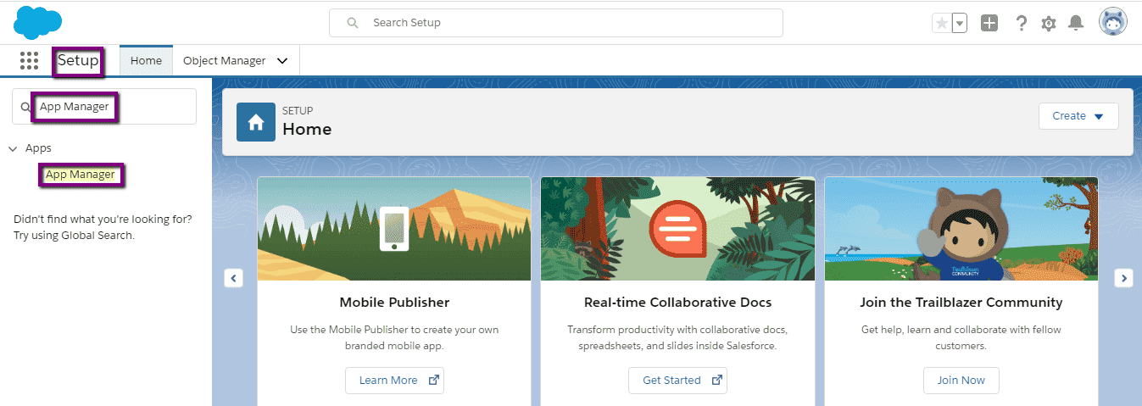Open the user profile avatar

[x=1113, y=22]
